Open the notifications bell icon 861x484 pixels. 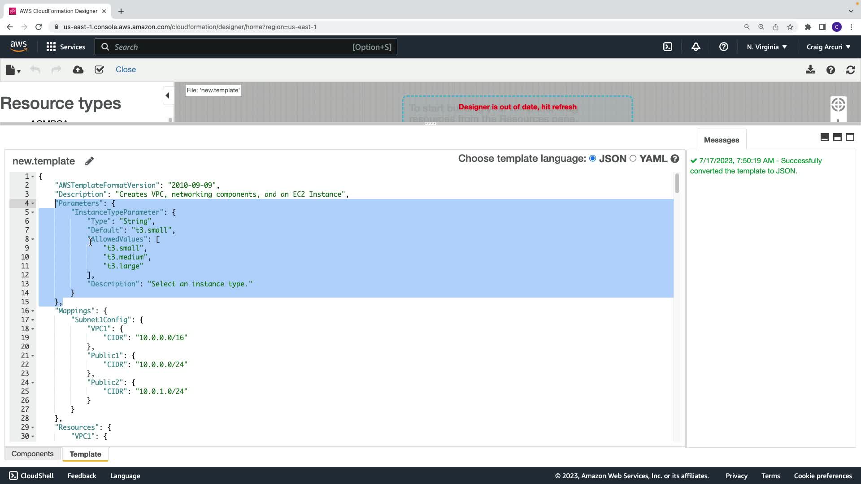[x=696, y=47]
